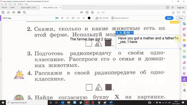This screenshot has height=105, width=187.
Task: Open Windows Start menu
Action: tap(3, 102)
